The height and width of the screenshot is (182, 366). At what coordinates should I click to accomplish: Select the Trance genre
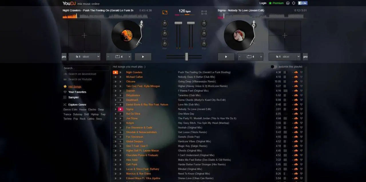point(67,114)
